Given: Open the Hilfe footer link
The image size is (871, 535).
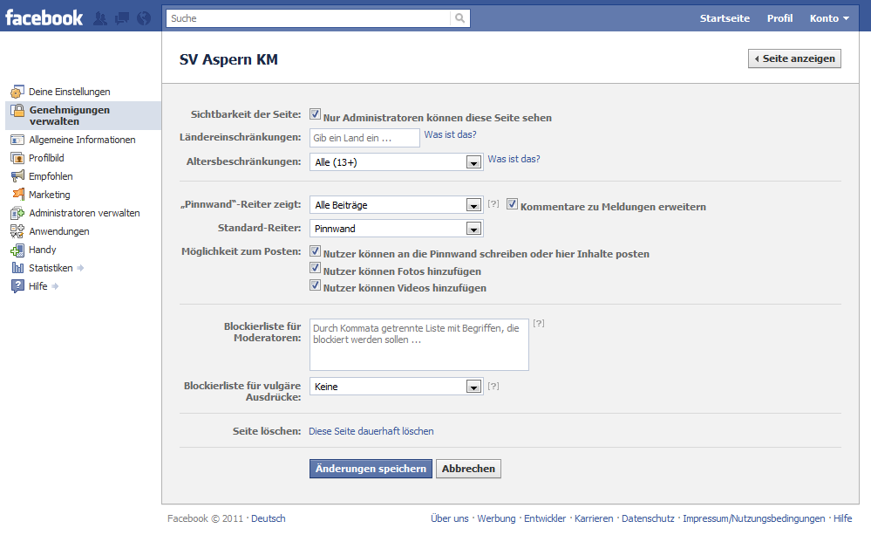Looking at the screenshot, I should pyautogui.click(x=843, y=518).
